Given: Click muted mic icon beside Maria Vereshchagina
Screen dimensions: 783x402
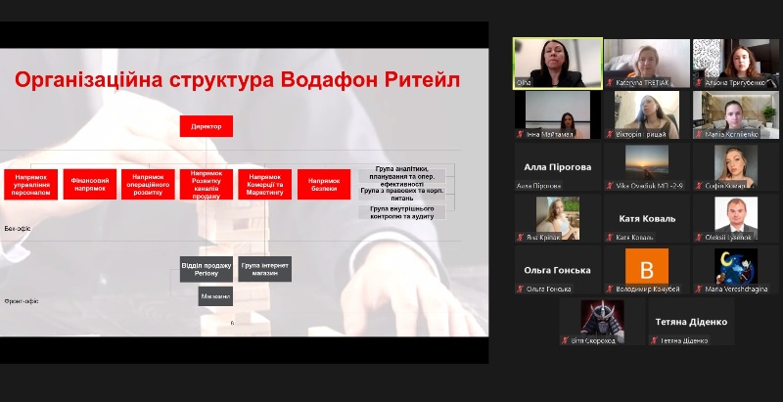Looking at the screenshot, I should 699,289.
